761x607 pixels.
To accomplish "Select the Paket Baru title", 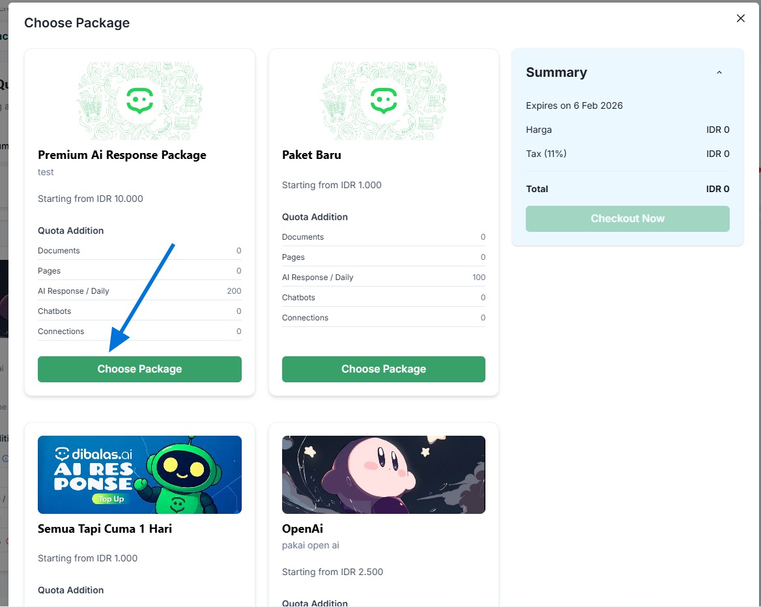I will coord(311,155).
